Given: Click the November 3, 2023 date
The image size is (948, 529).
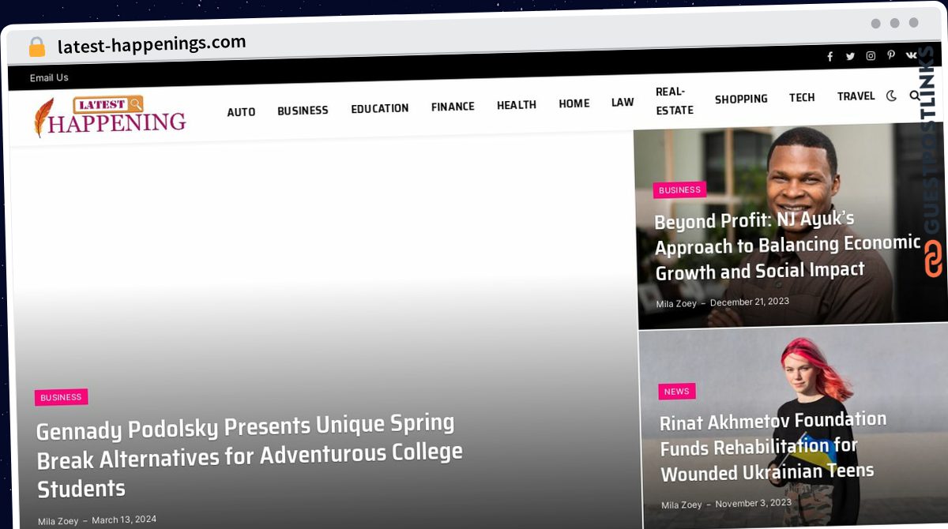Looking at the screenshot, I should (x=754, y=502).
